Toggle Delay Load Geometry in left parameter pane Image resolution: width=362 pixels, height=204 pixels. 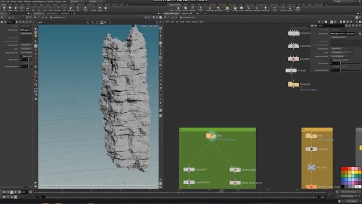pos(21,56)
